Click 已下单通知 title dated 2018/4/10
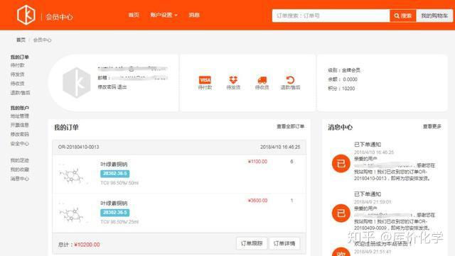455x256 pixels. pyautogui.click(x=368, y=145)
